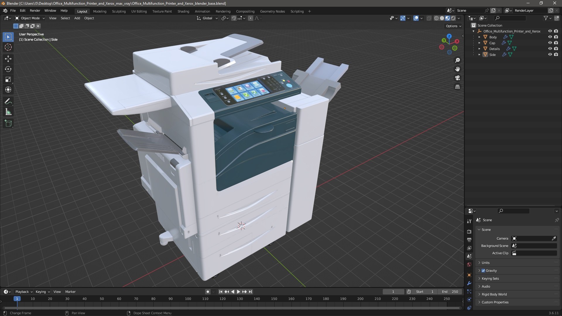Open the Tool properties tab
The image size is (562, 316).
click(x=469, y=221)
